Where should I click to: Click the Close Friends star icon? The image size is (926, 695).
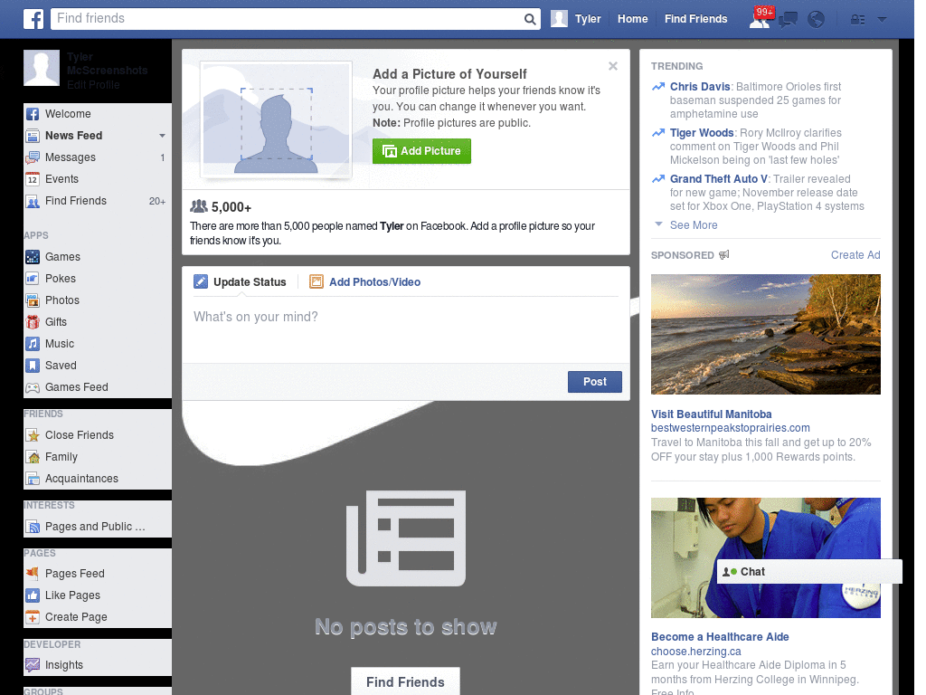(x=33, y=435)
